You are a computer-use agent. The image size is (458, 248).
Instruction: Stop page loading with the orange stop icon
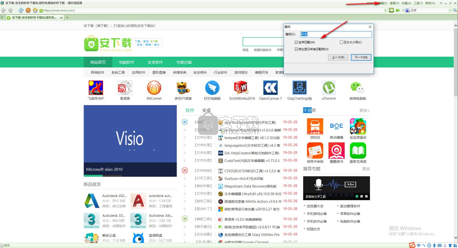28,10
